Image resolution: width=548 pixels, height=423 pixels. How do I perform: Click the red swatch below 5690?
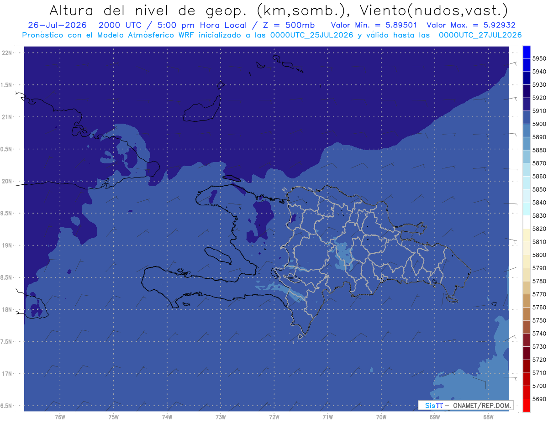coord(527,405)
